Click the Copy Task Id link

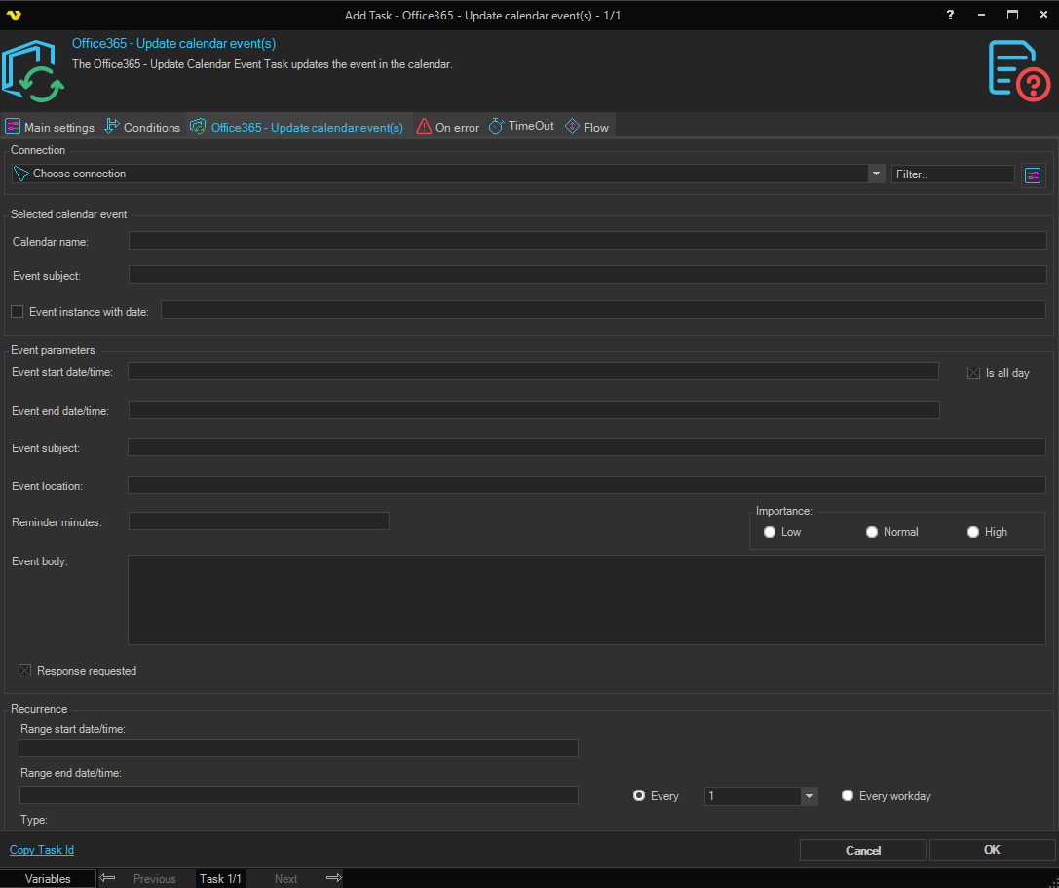(42, 850)
